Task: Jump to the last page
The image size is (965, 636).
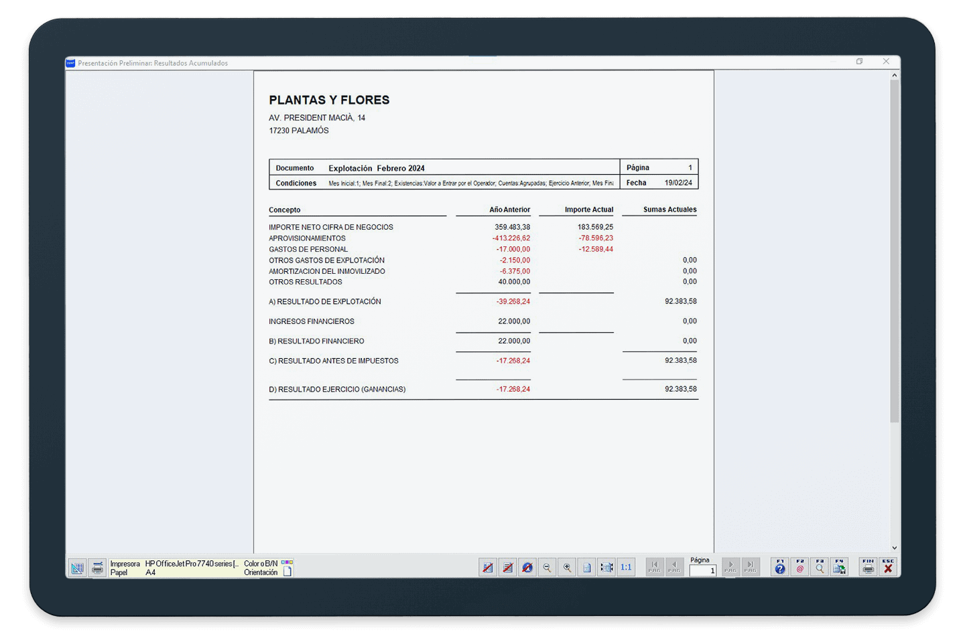Action: pyautogui.click(x=751, y=567)
